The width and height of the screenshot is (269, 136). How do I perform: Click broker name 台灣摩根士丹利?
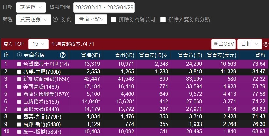tap(46, 64)
